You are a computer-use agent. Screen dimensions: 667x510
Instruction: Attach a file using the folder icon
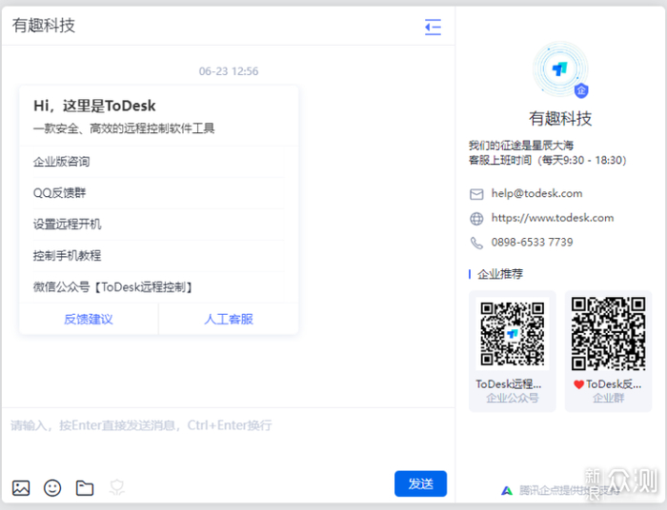pyautogui.click(x=85, y=488)
